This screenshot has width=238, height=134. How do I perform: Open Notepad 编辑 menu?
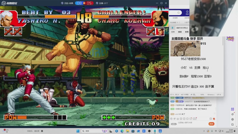(x=180, y=32)
